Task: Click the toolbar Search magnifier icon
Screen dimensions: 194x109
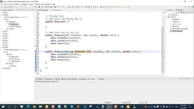Action: click(185, 7)
